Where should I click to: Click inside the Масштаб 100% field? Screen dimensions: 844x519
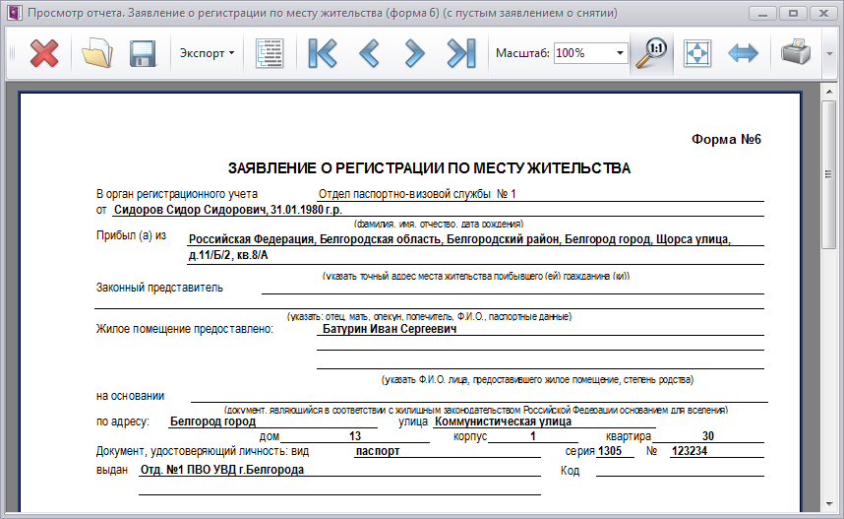point(583,53)
